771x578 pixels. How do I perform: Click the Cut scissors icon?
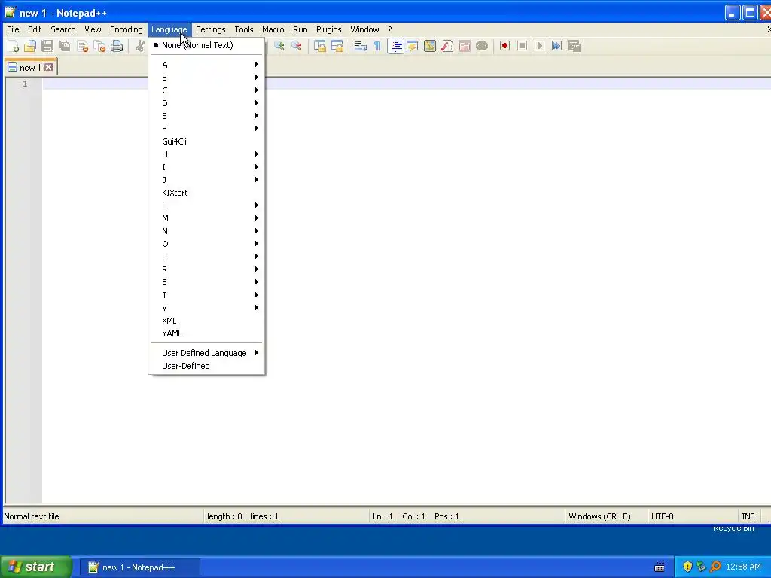click(x=140, y=46)
